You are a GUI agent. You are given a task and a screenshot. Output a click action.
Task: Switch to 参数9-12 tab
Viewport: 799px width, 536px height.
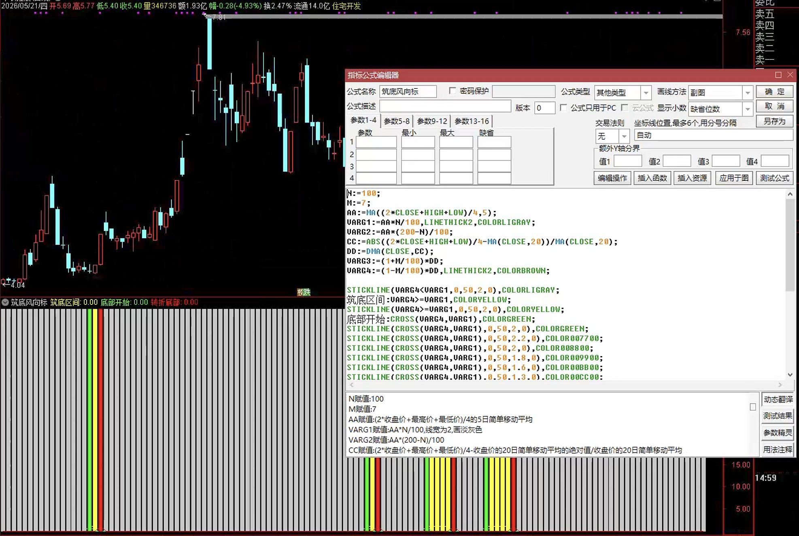[x=432, y=121]
